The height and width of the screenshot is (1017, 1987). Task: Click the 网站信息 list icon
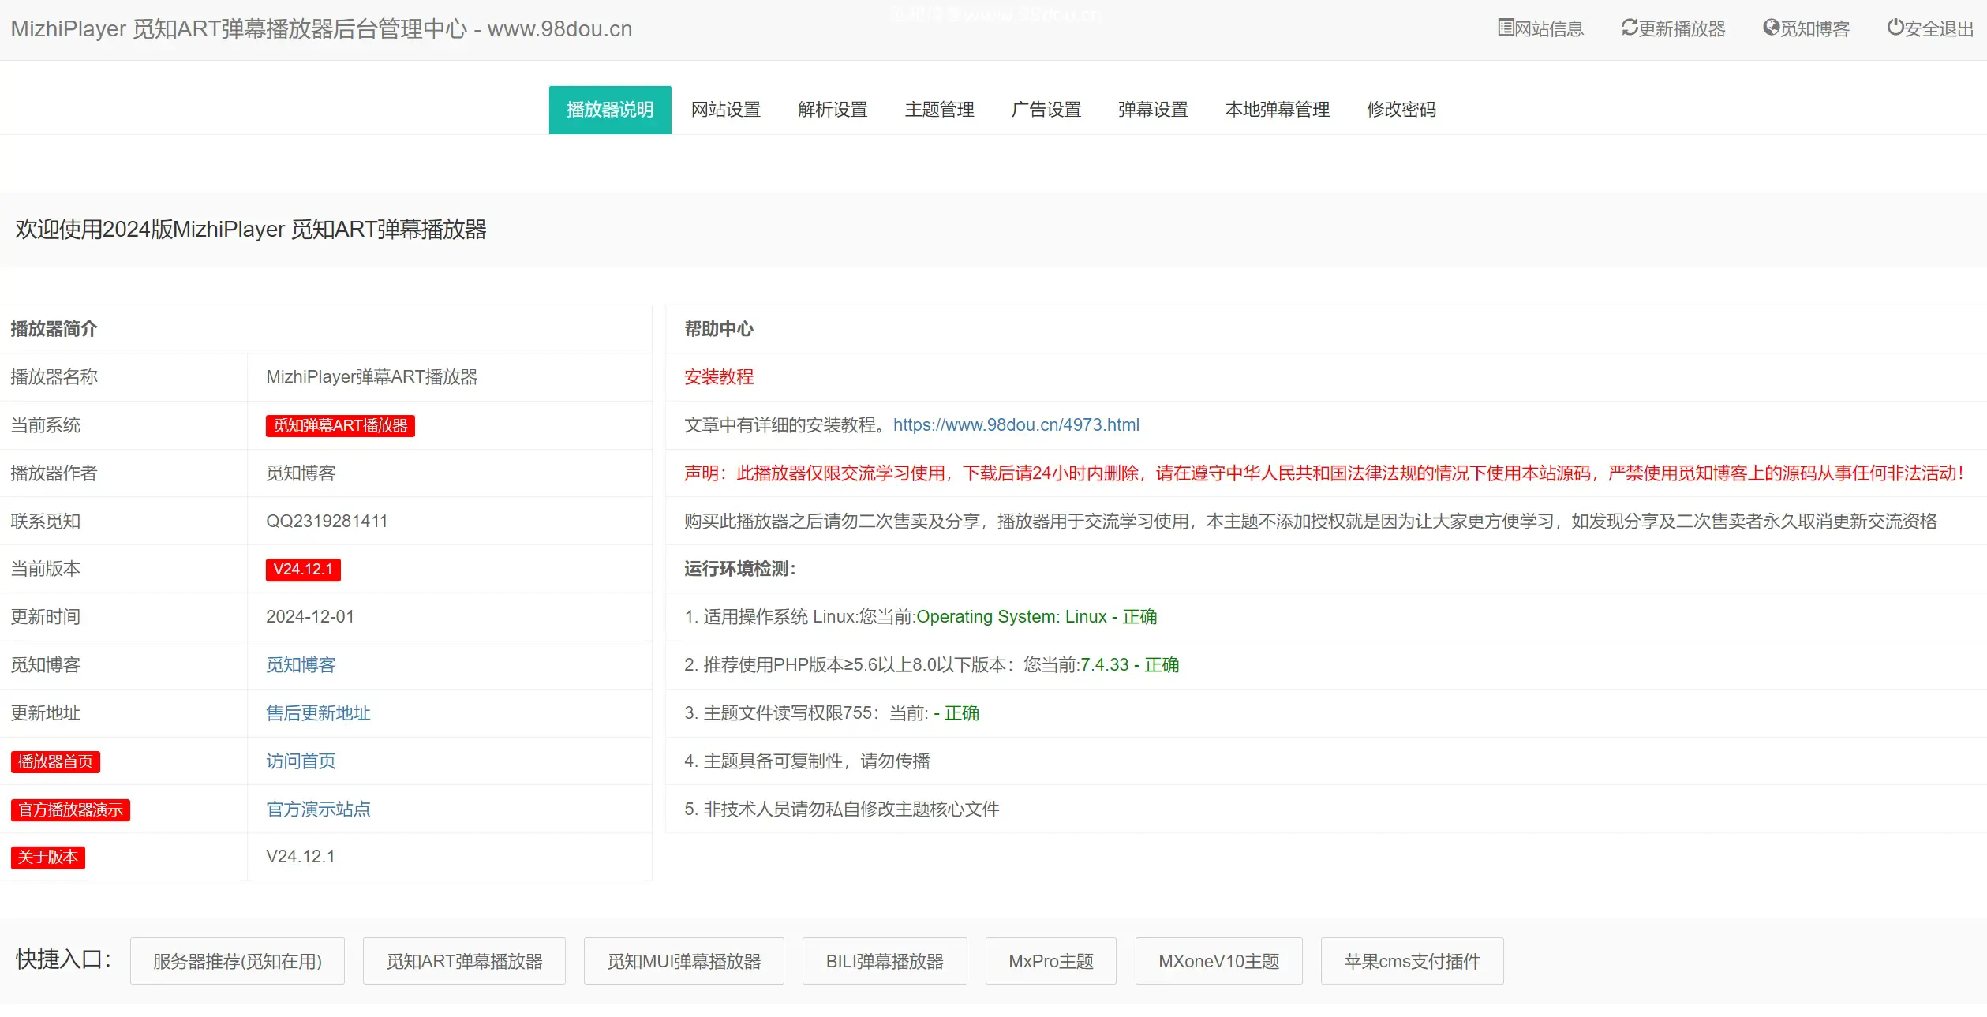tap(1506, 28)
